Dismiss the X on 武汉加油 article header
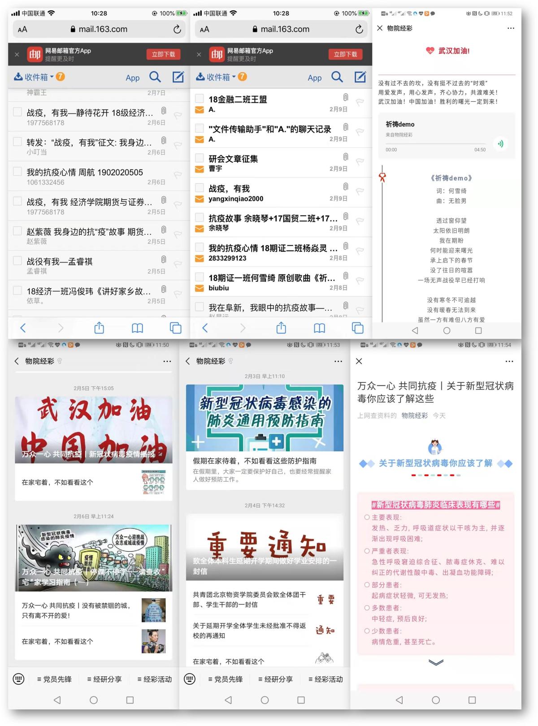 [x=380, y=28]
